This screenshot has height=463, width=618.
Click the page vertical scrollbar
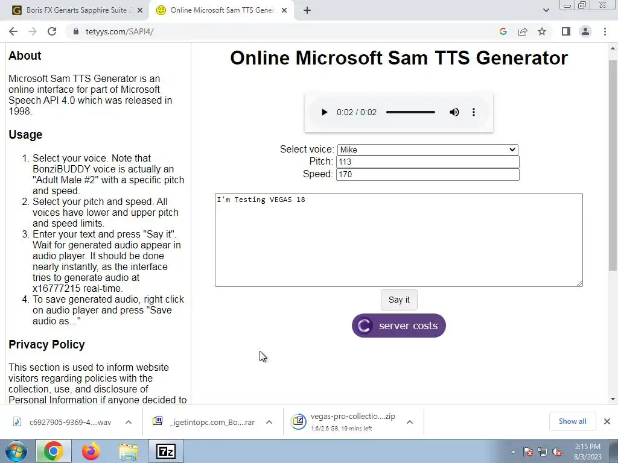coord(613,165)
